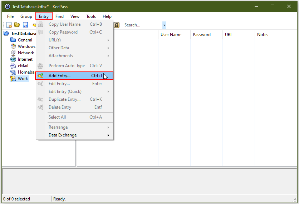299x204 pixels.
Task: Click the Add Entry key icon in menu
Action: (x=40, y=76)
